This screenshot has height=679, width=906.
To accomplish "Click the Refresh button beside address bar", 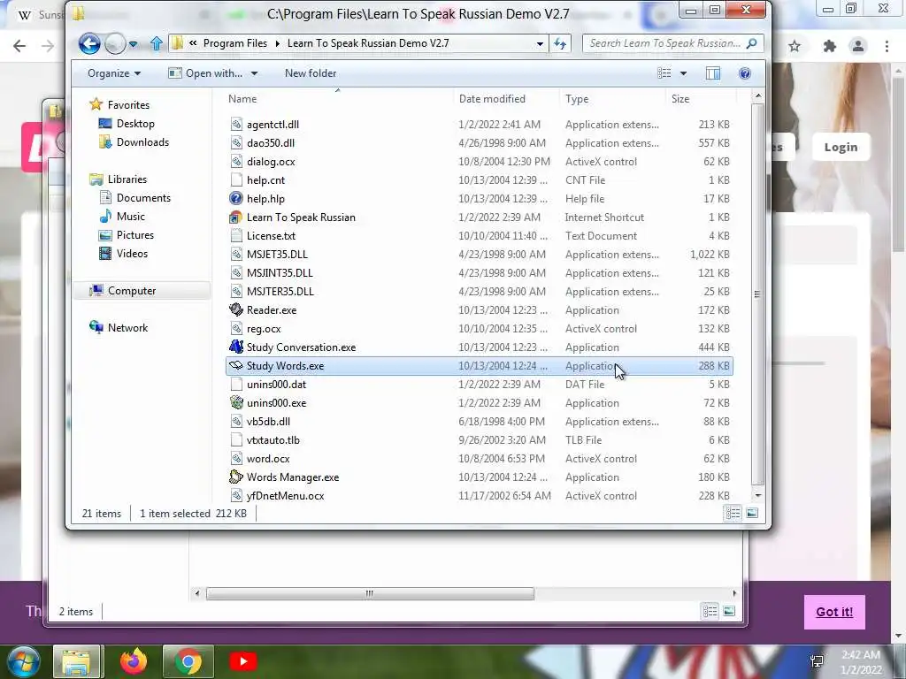I will [x=560, y=43].
